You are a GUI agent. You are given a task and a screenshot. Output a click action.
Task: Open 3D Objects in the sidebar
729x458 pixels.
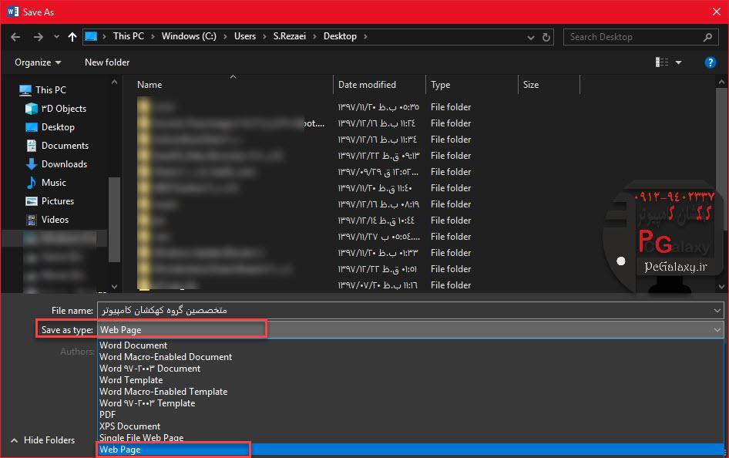63,109
